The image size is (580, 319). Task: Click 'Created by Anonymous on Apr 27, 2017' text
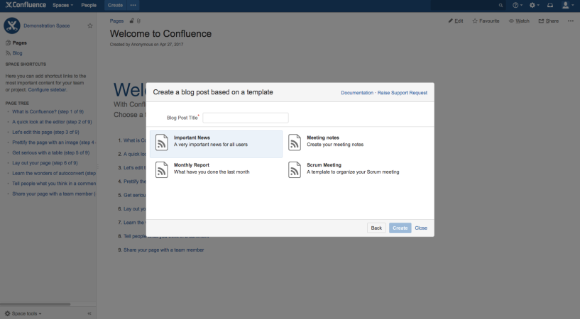(x=146, y=44)
